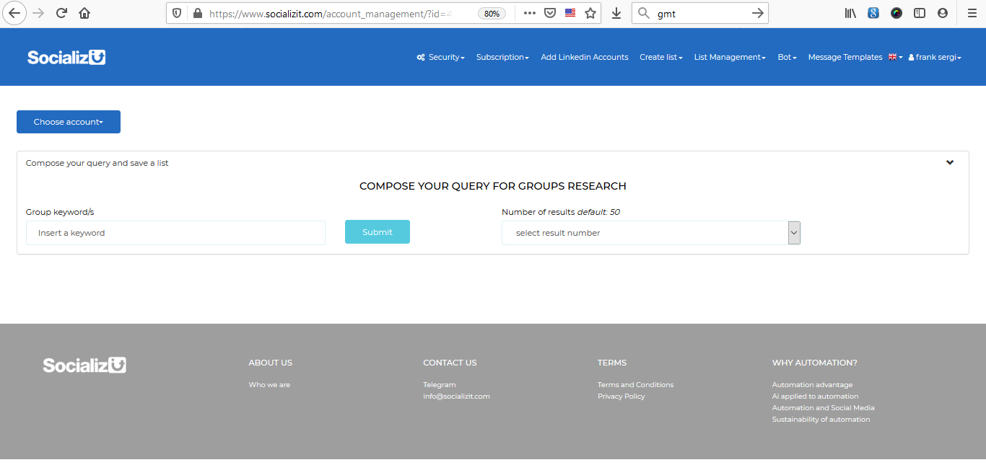
Task: Click the Socializit logo in the header
Action: [x=66, y=57]
